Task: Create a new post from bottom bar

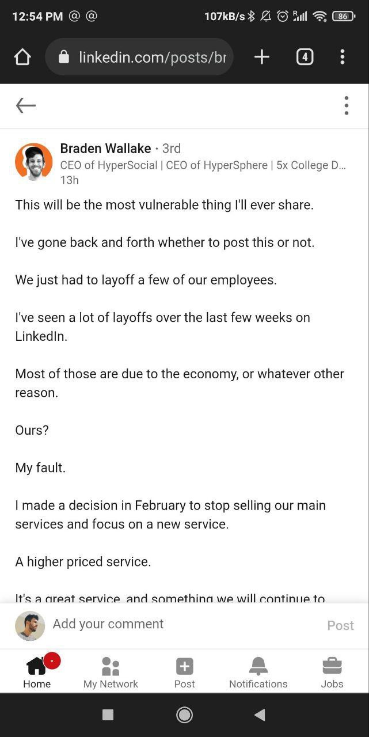Action: click(184, 672)
